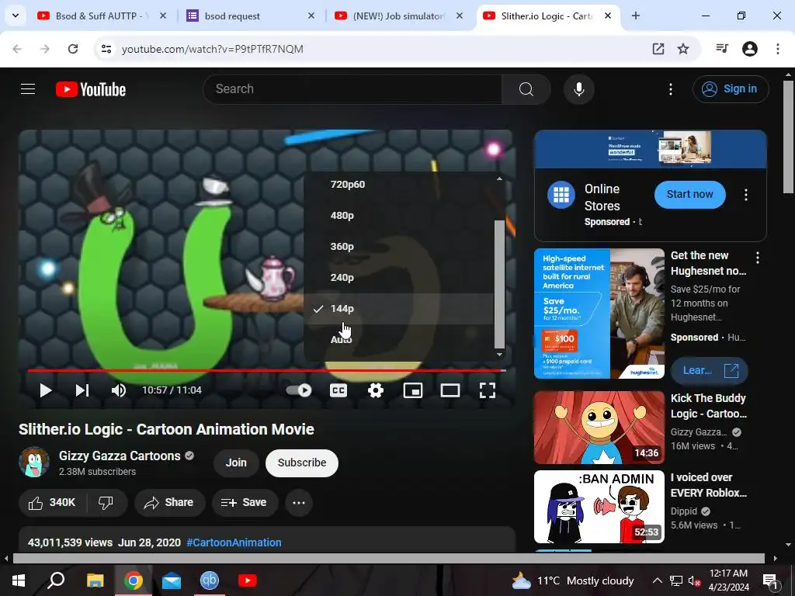Screen dimensions: 795x596
Task: Open the tab search dropdown arrow
Action: click(16, 16)
